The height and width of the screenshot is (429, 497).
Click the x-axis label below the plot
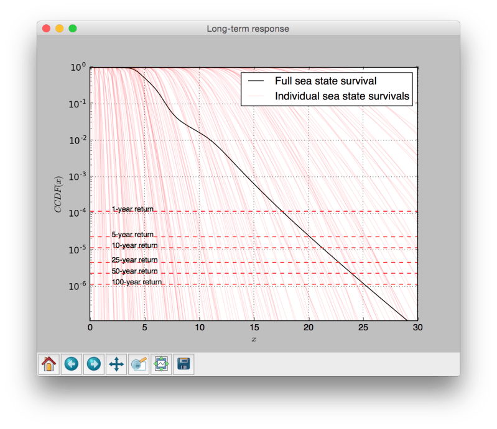point(254,340)
